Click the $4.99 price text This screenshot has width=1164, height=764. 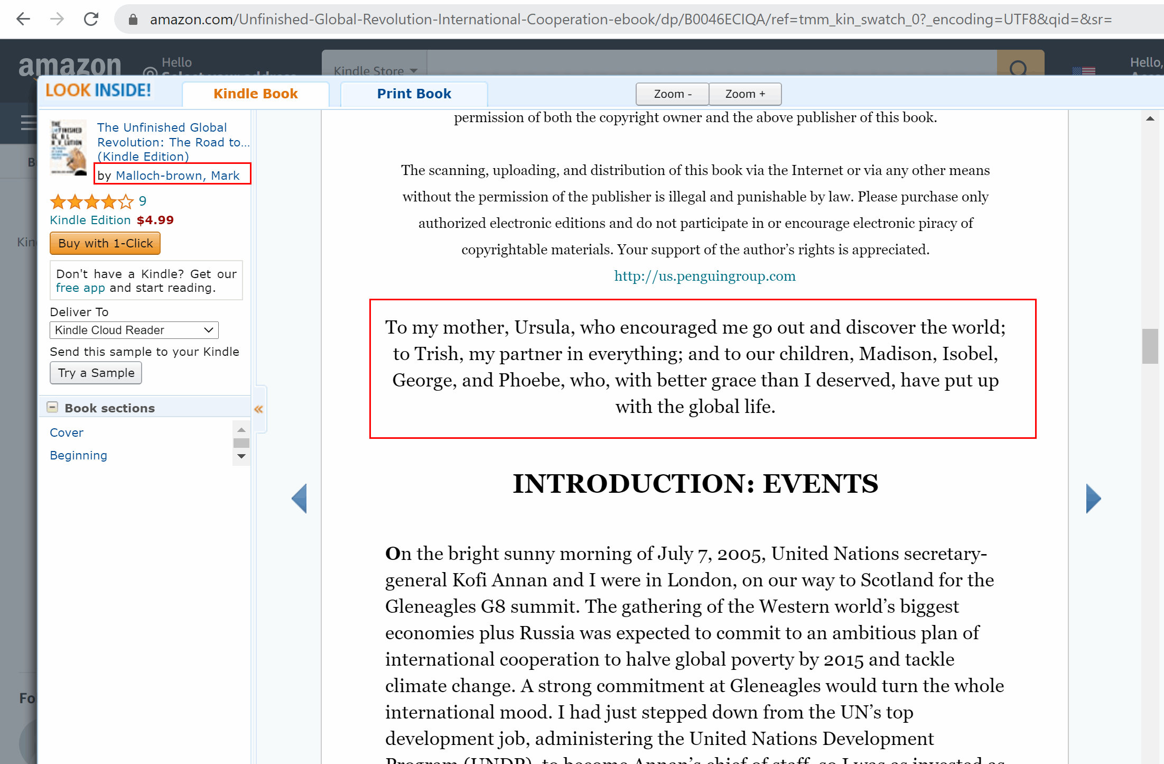pos(155,220)
